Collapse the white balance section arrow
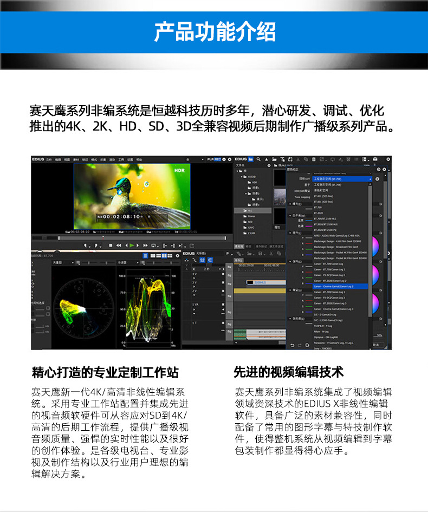This screenshot has width=428, height=512. point(290,216)
